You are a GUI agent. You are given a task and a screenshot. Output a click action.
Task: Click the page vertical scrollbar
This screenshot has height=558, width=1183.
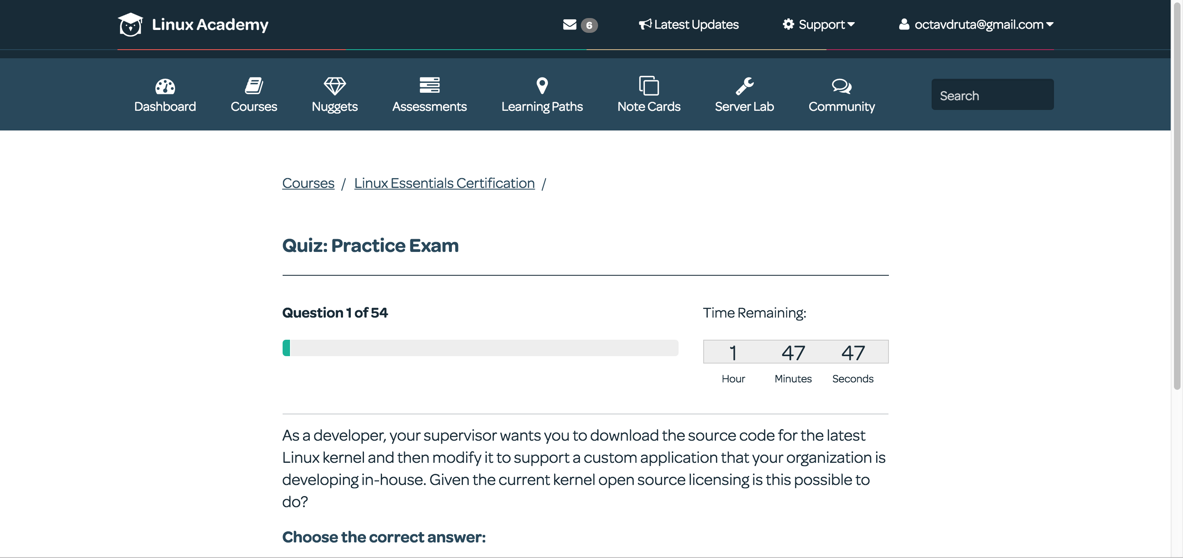(x=1176, y=197)
